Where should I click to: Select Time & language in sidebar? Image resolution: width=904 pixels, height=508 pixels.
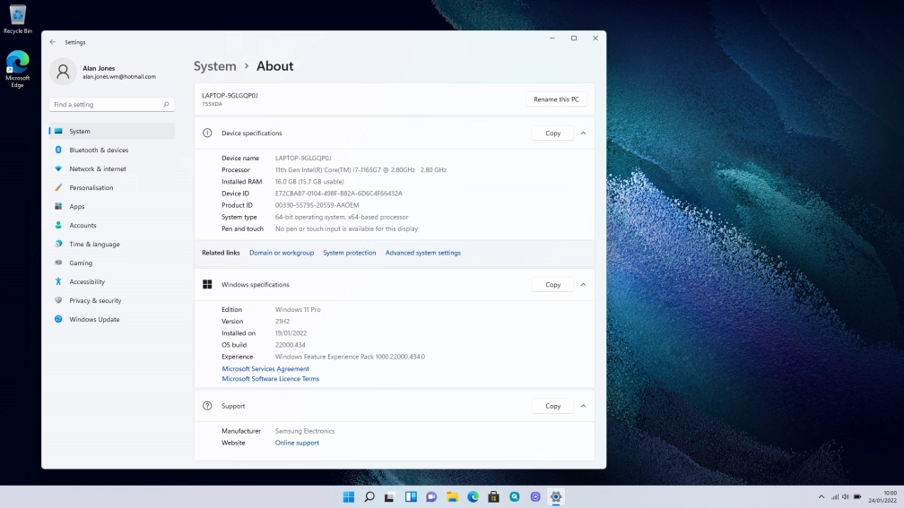point(94,245)
